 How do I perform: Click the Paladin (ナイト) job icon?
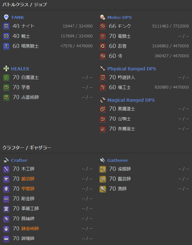click(x=6, y=26)
